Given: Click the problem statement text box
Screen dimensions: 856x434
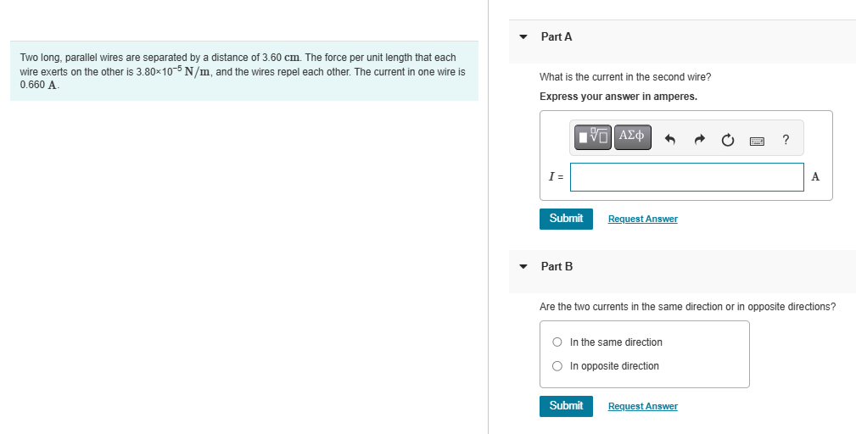Looking at the screenshot, I should [244, 71].
